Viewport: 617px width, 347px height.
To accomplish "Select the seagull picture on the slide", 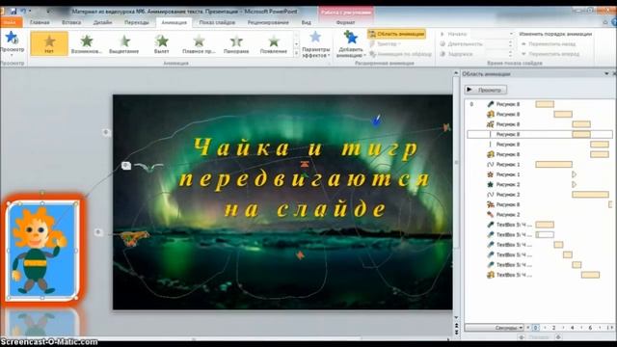I will tap(148, 167).
